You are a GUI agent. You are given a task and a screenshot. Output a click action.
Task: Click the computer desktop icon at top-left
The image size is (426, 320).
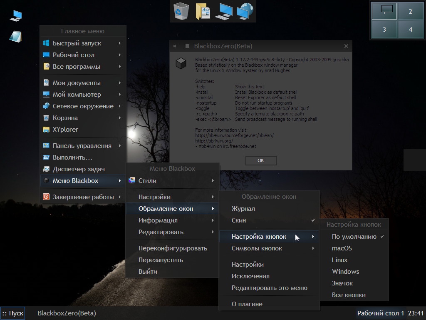click(16, 15)
